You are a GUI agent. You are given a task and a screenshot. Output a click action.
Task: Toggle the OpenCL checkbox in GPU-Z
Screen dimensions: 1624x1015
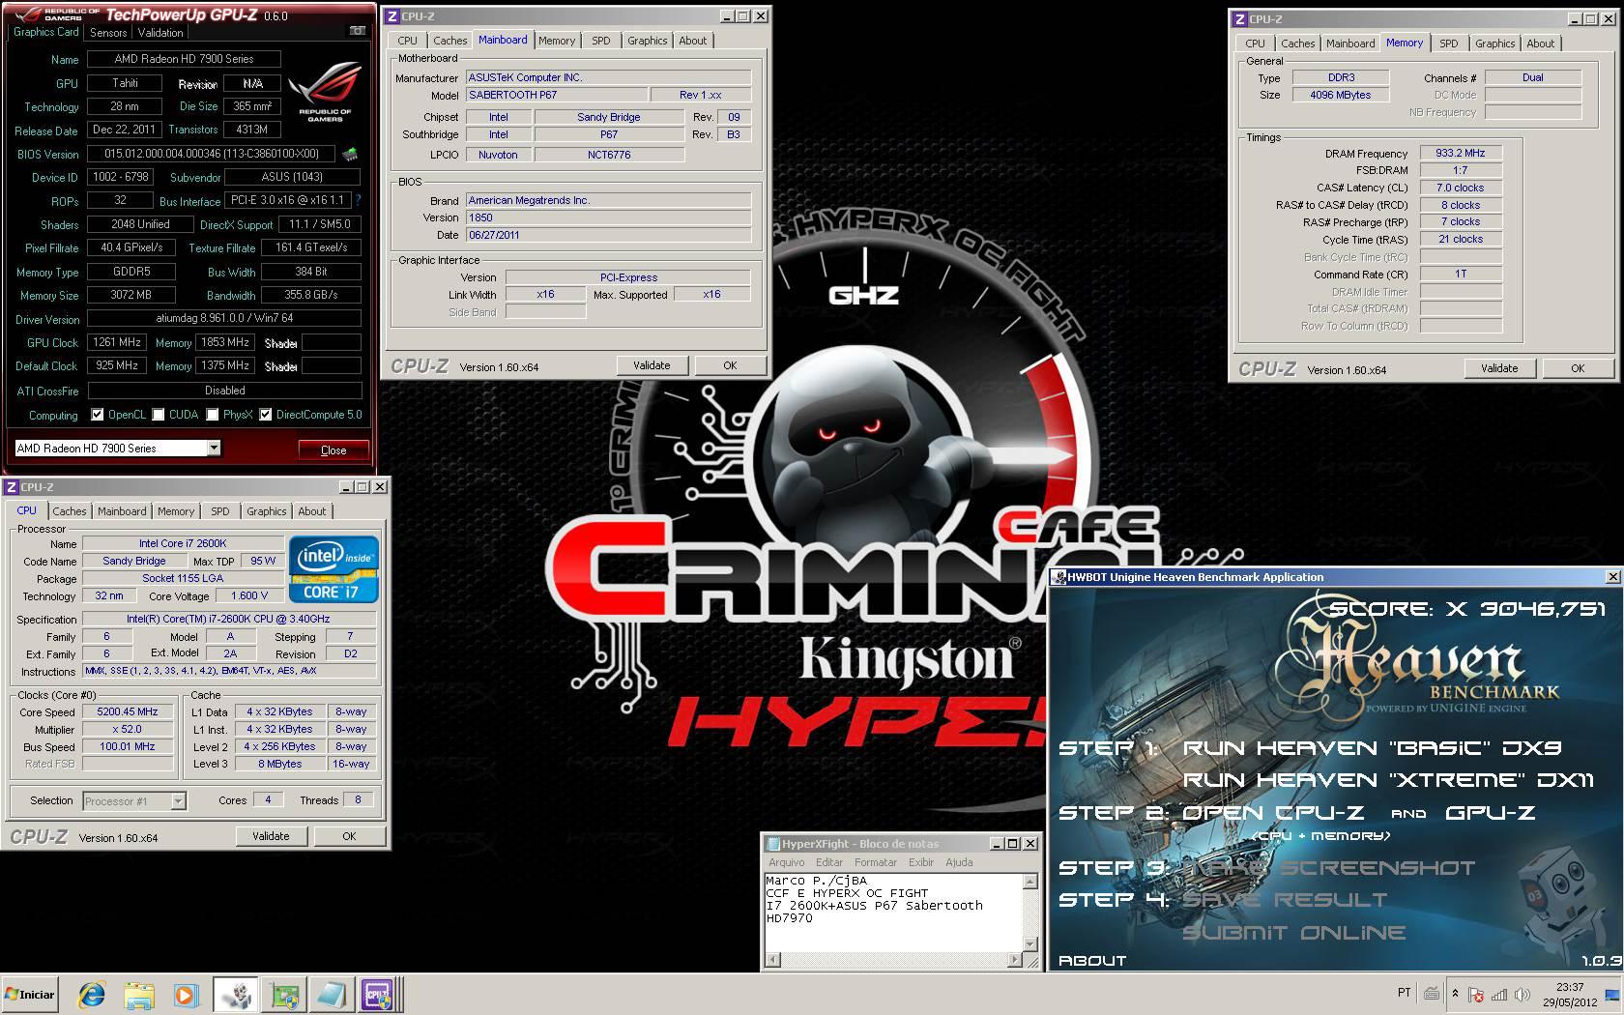pos(98,415)
